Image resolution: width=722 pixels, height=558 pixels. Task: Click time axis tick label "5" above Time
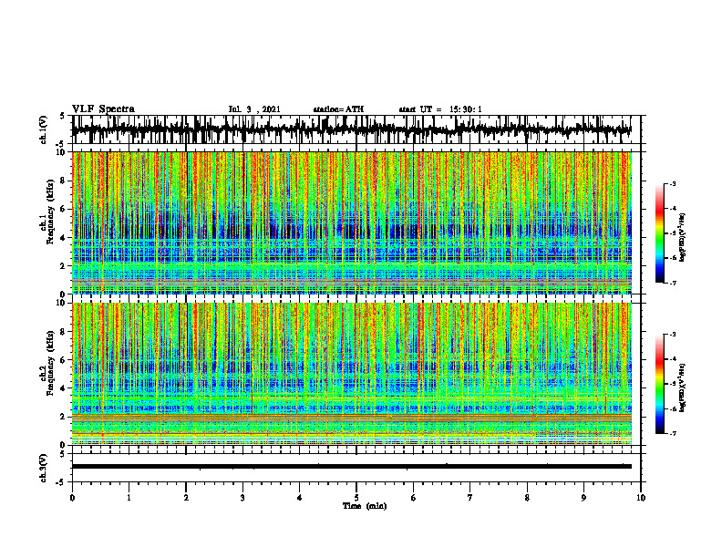[x=356, y=498]
